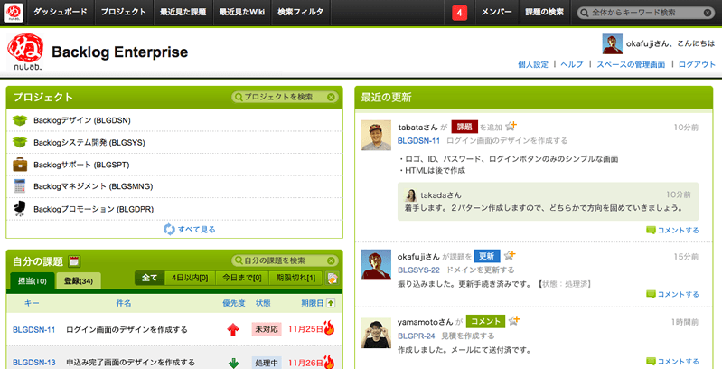Click the ログアウト link
This screenshot has width=722, height=369.
click(x=697, y=64)
